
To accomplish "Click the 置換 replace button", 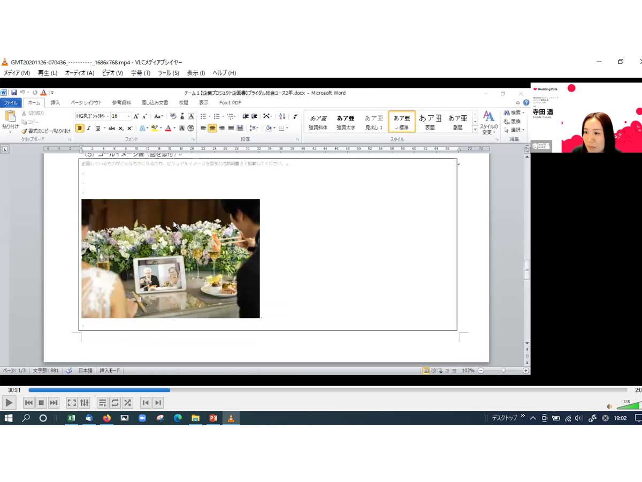I will 512,122.
